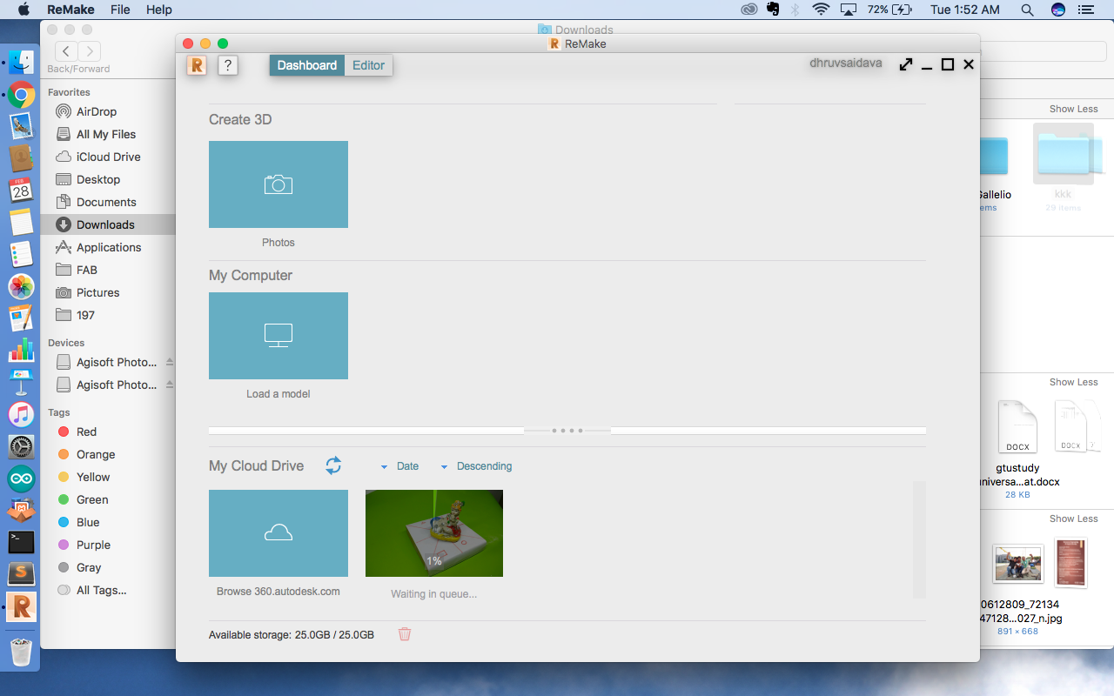Create 3D from Photos tile
Image resolution: width=1114 pixels, height=696 pixels.
coord(278,184)
